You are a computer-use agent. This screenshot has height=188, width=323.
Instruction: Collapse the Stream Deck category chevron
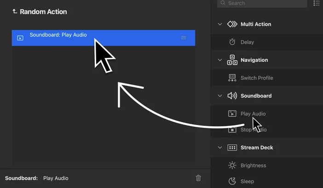(x=220, y=148)
